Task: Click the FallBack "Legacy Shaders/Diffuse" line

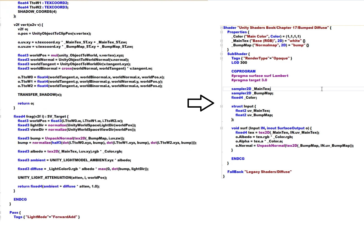Action: [x=259, y=172]
